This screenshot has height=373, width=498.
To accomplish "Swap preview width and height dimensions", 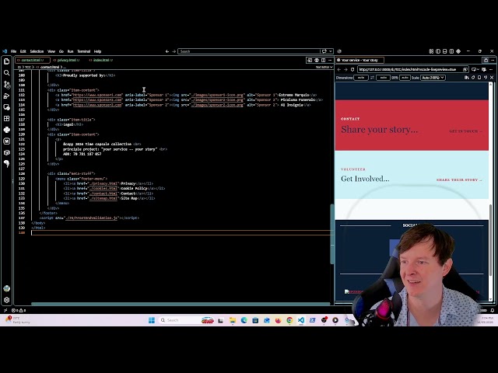I will click(x=372, y=78).
